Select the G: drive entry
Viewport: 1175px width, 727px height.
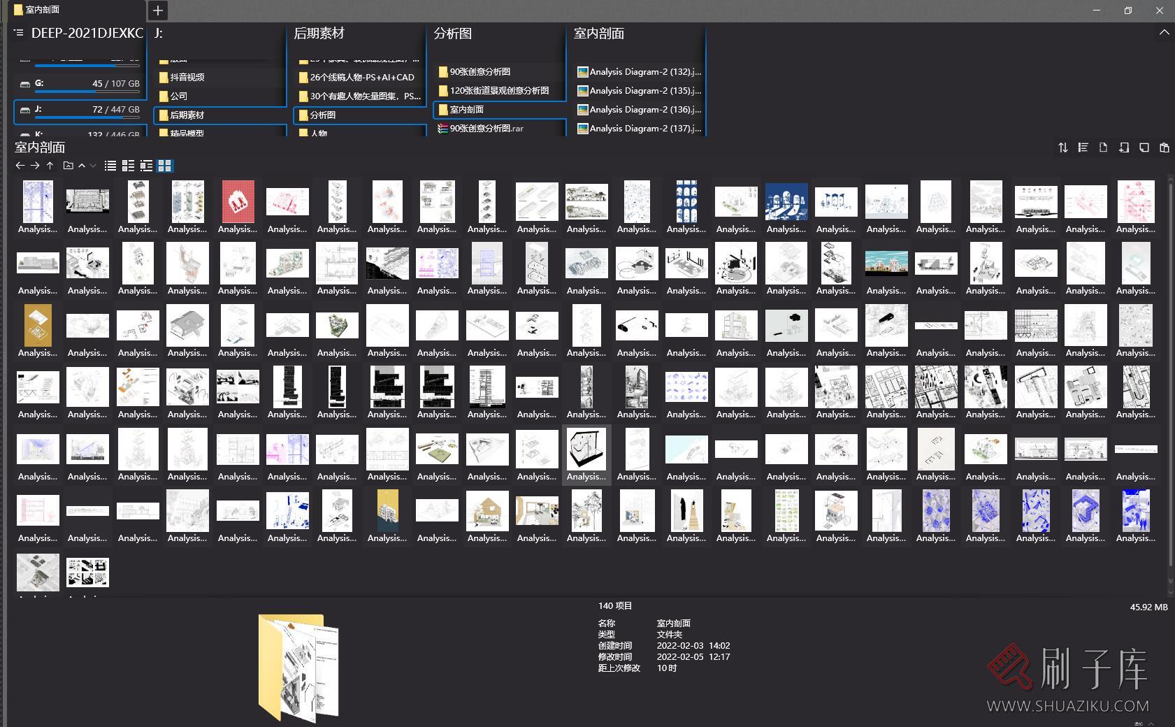pyautogui.click(x=80, y=84)
